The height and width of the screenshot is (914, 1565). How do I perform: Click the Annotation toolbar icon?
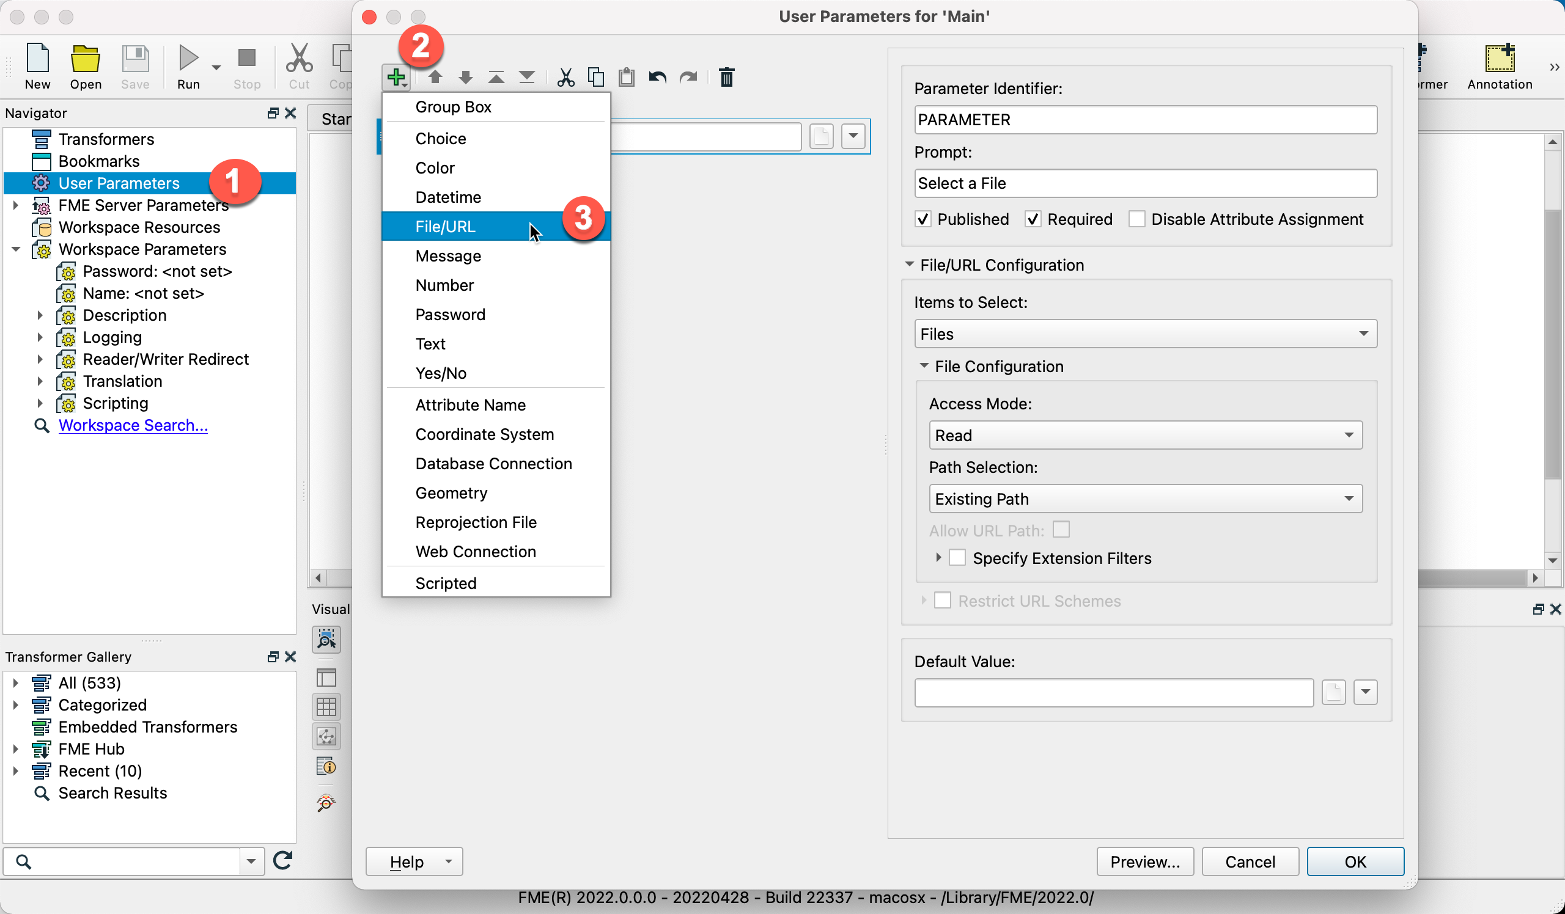tap(1498, 59)
